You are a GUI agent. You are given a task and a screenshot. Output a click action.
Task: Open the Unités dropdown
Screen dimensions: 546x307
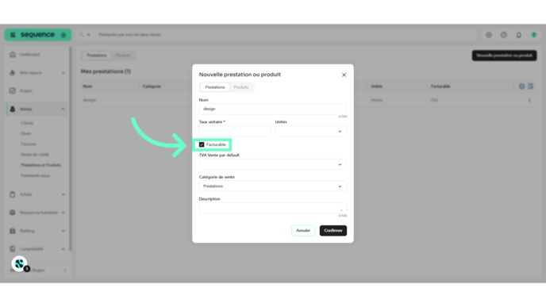(311, 131)
